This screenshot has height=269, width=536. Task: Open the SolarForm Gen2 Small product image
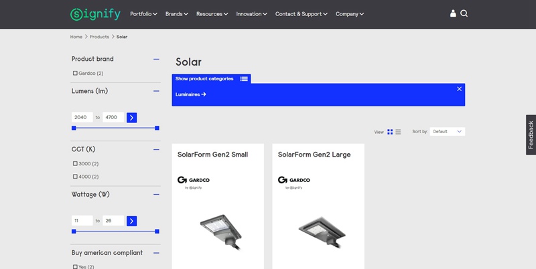click(221, 232)
